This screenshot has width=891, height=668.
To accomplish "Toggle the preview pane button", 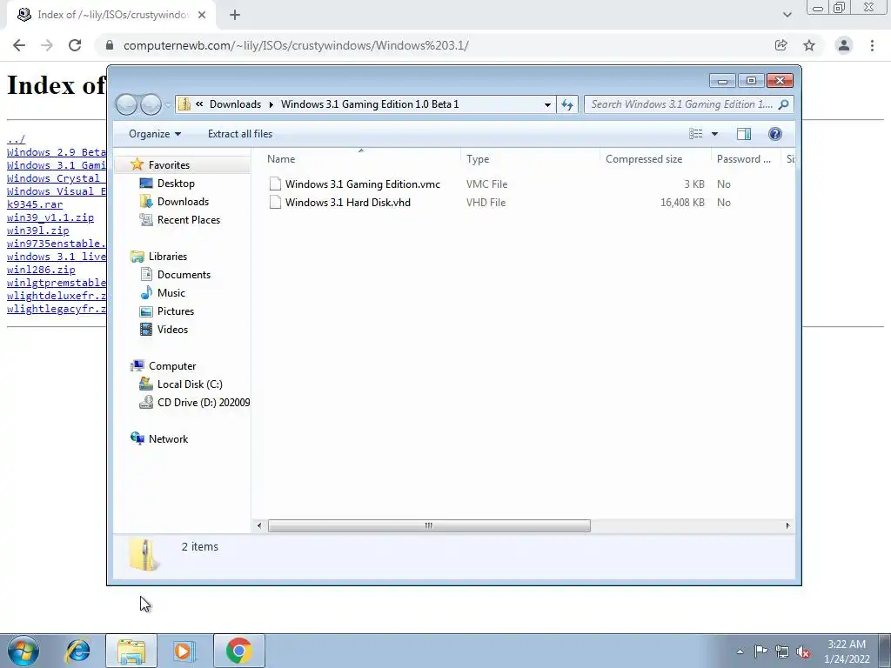I will 743,133.
